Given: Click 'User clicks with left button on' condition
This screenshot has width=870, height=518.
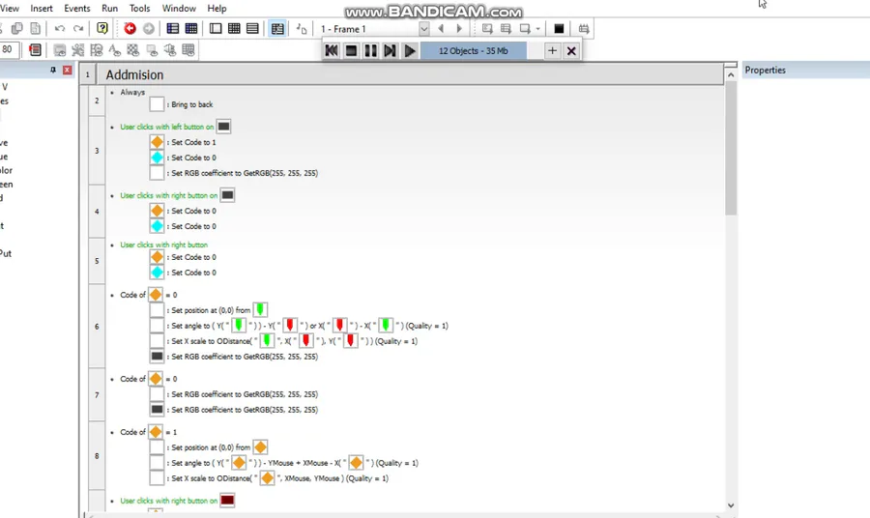Looking at the screenshot, I should pos(166,127).
